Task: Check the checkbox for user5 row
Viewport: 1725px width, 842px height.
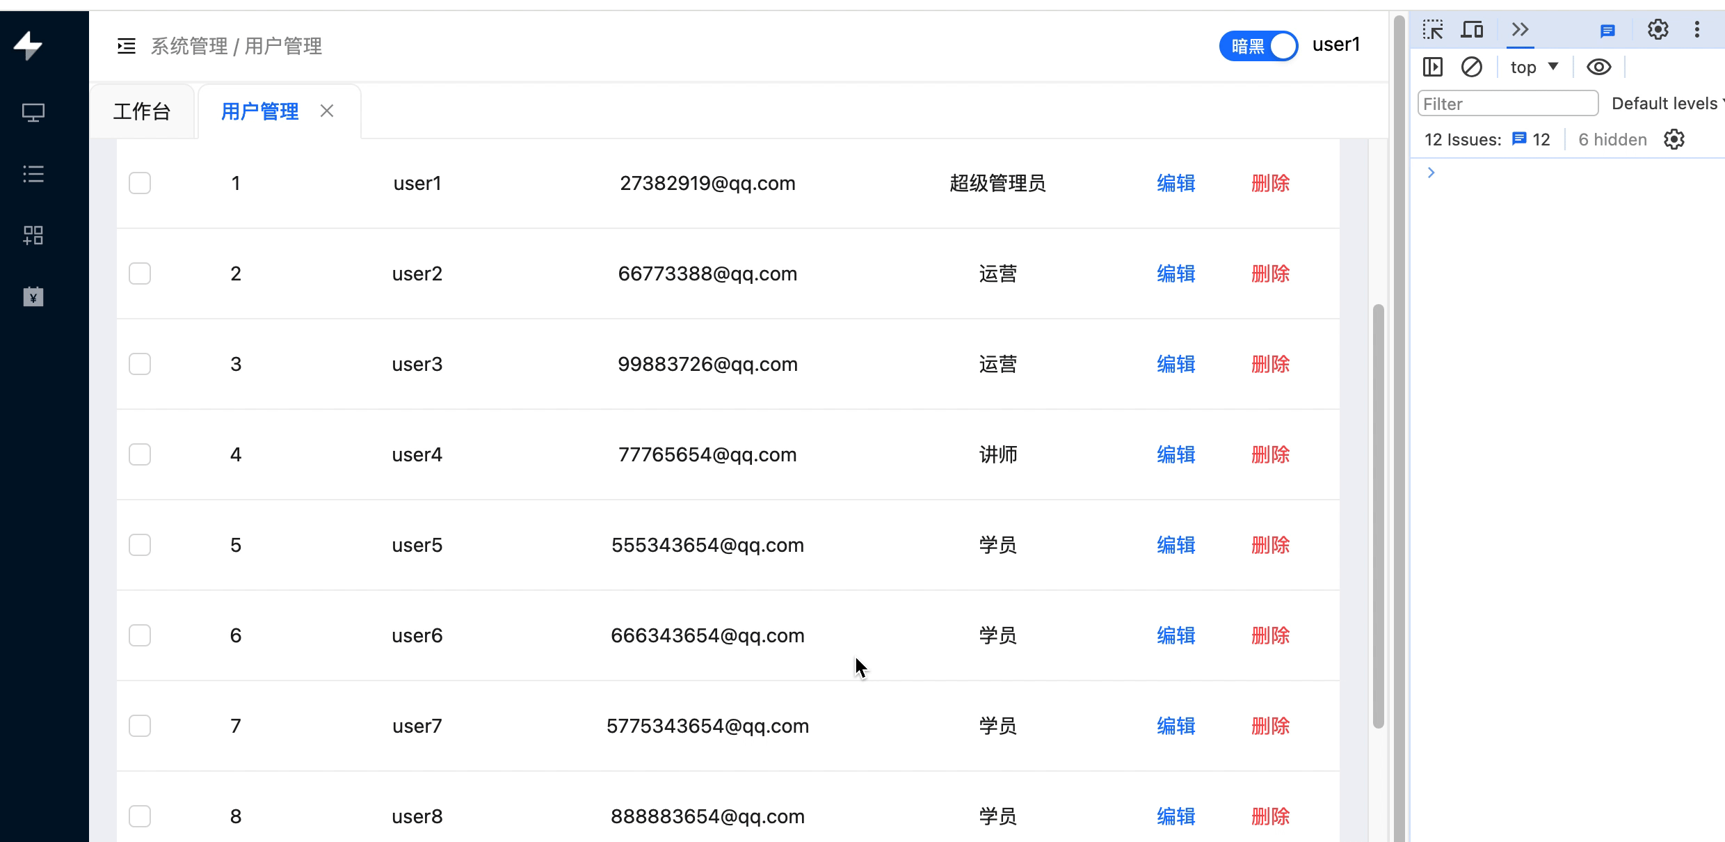Action: tap(139, 545)
